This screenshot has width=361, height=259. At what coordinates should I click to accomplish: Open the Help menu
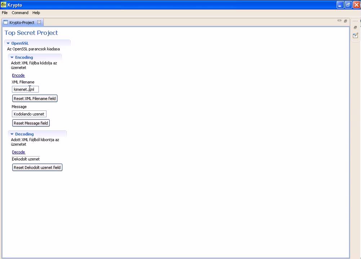[36, 13]
